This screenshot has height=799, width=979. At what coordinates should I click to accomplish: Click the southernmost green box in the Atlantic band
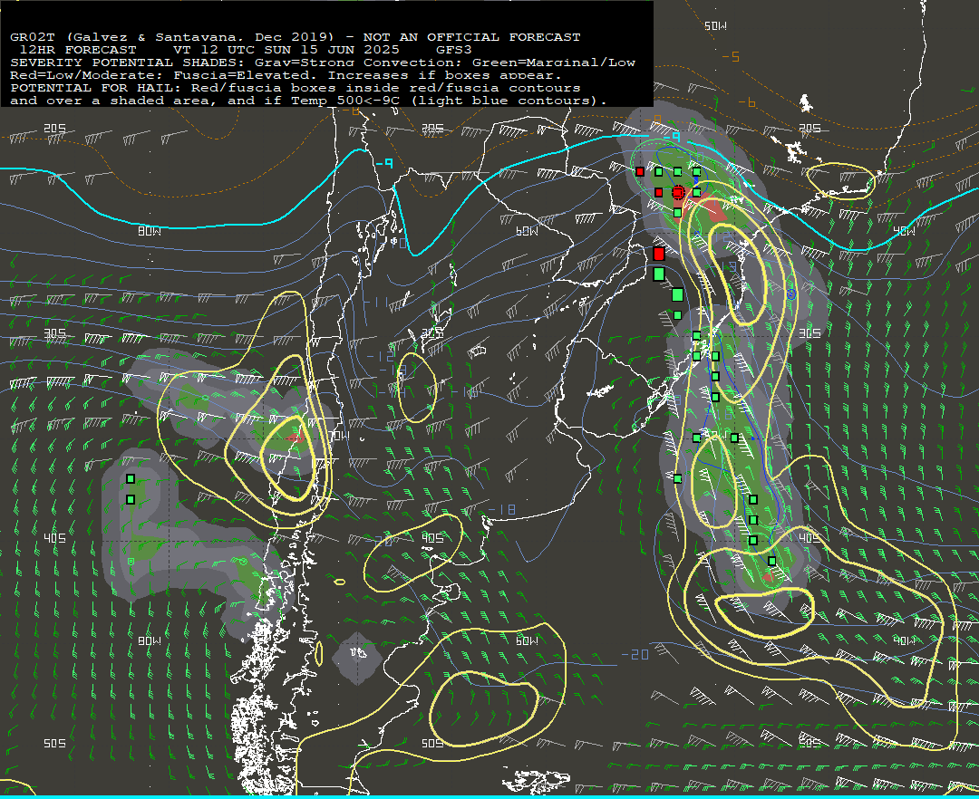[x=772, y=562]
